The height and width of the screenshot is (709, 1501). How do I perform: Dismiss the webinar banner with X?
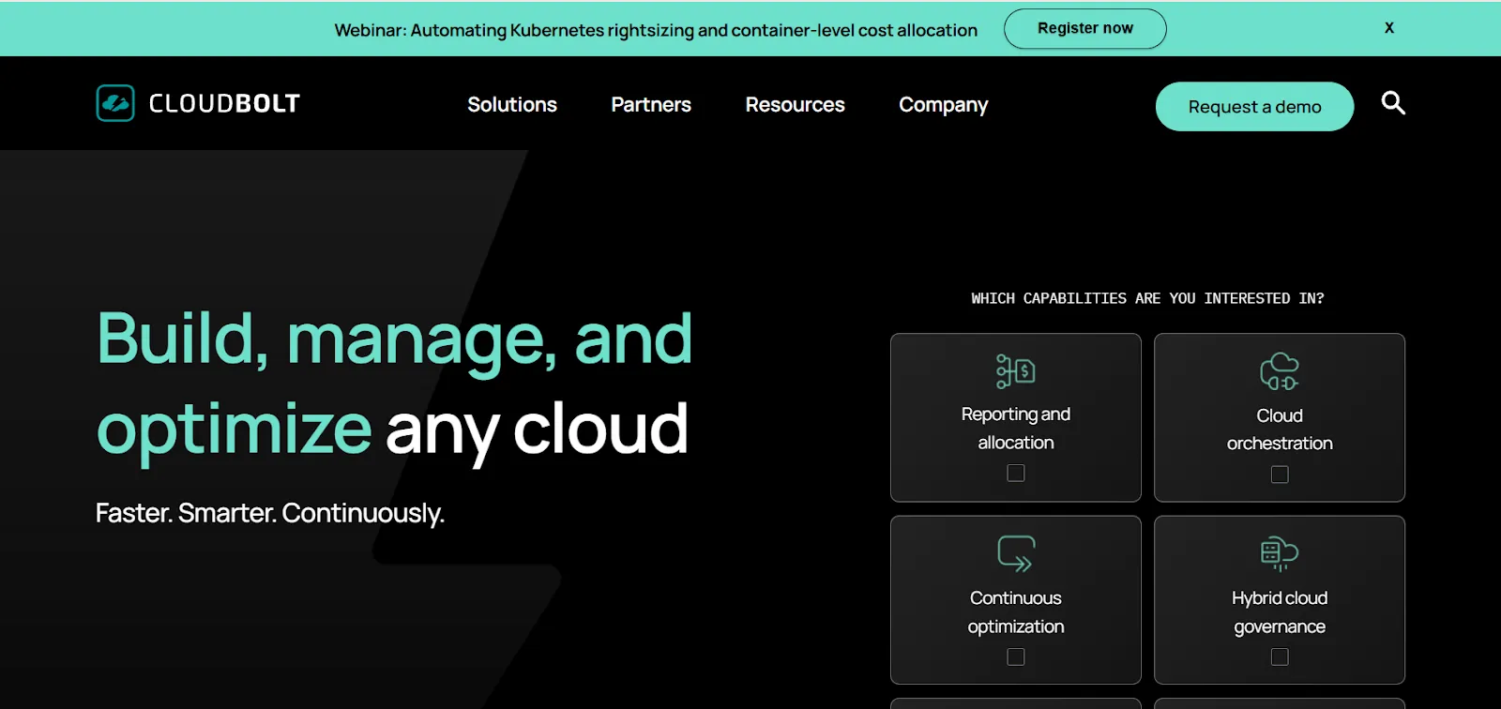1389,28
